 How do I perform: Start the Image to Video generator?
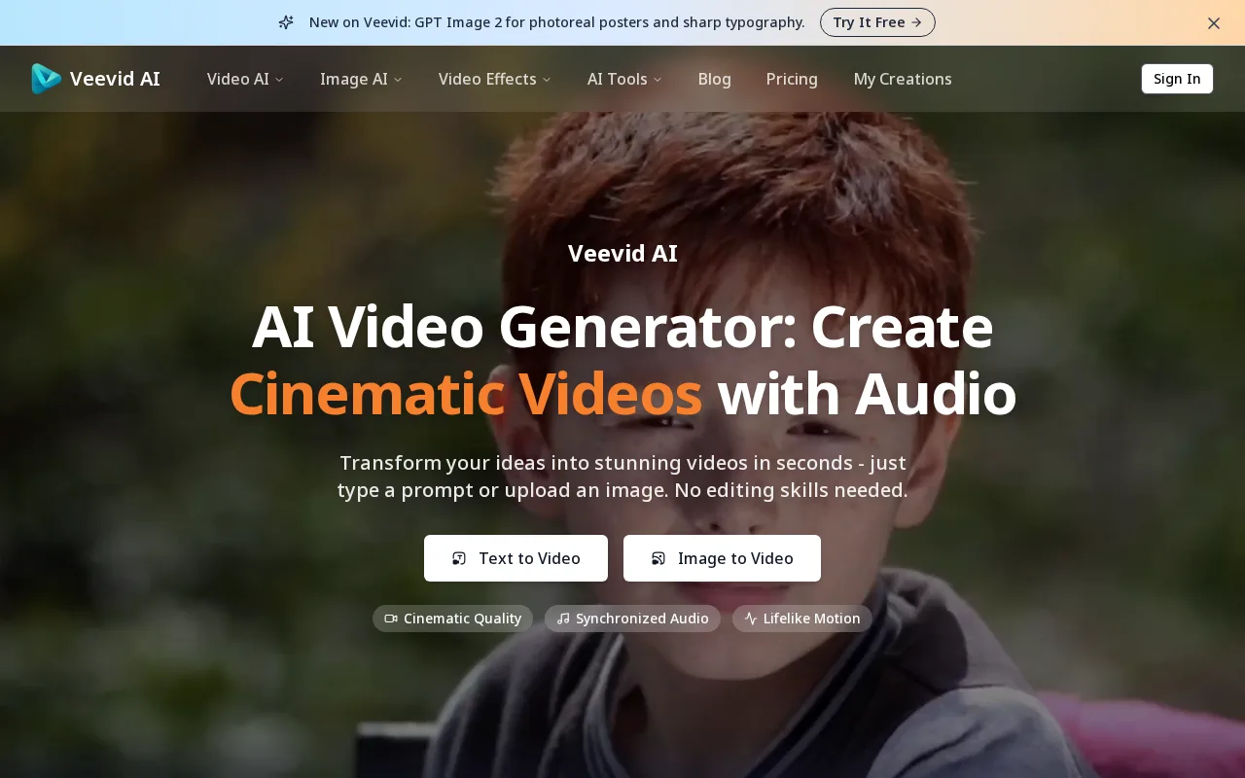(722, 558)
